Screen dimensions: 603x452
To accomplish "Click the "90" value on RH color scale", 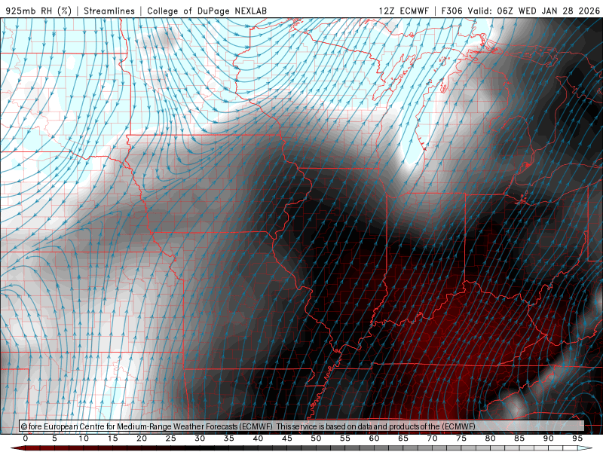I will click(x=548, y=438).
